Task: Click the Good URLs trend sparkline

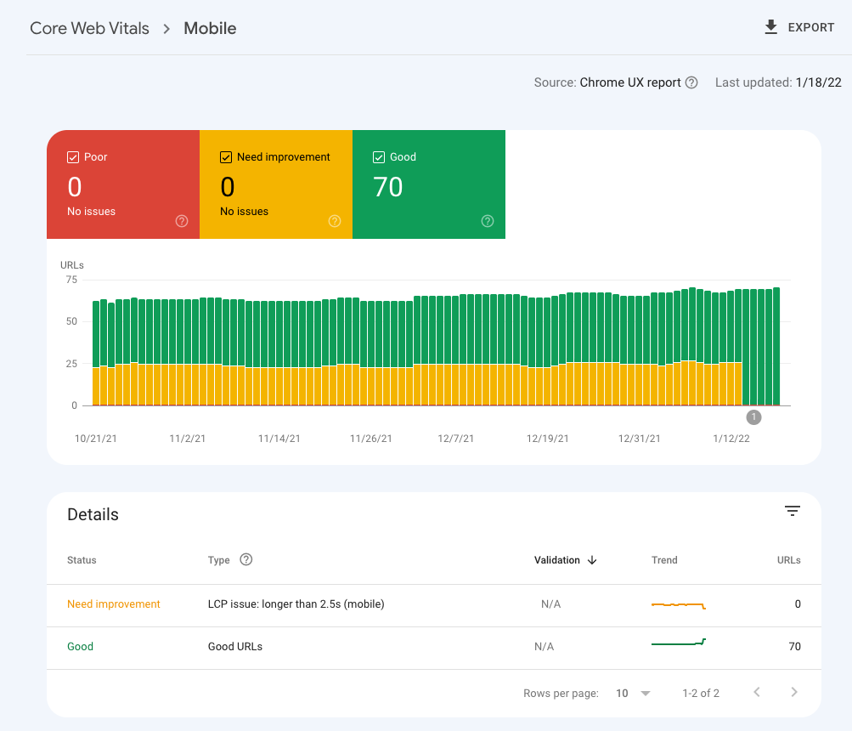Action: (679, 643)
